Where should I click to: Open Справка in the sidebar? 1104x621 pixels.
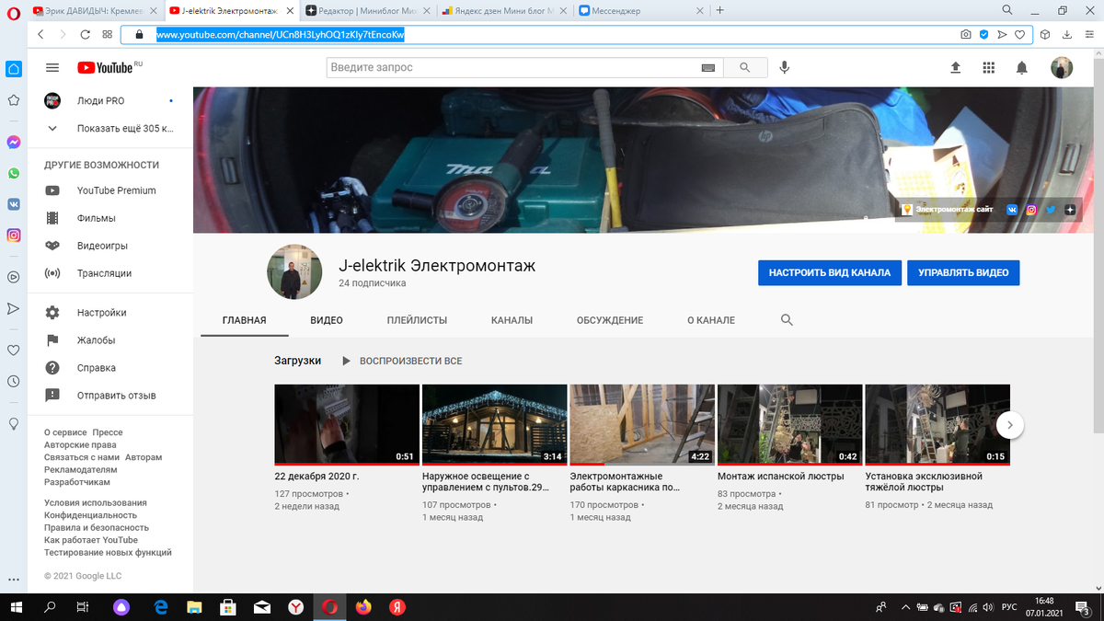(x=109, y=368)
